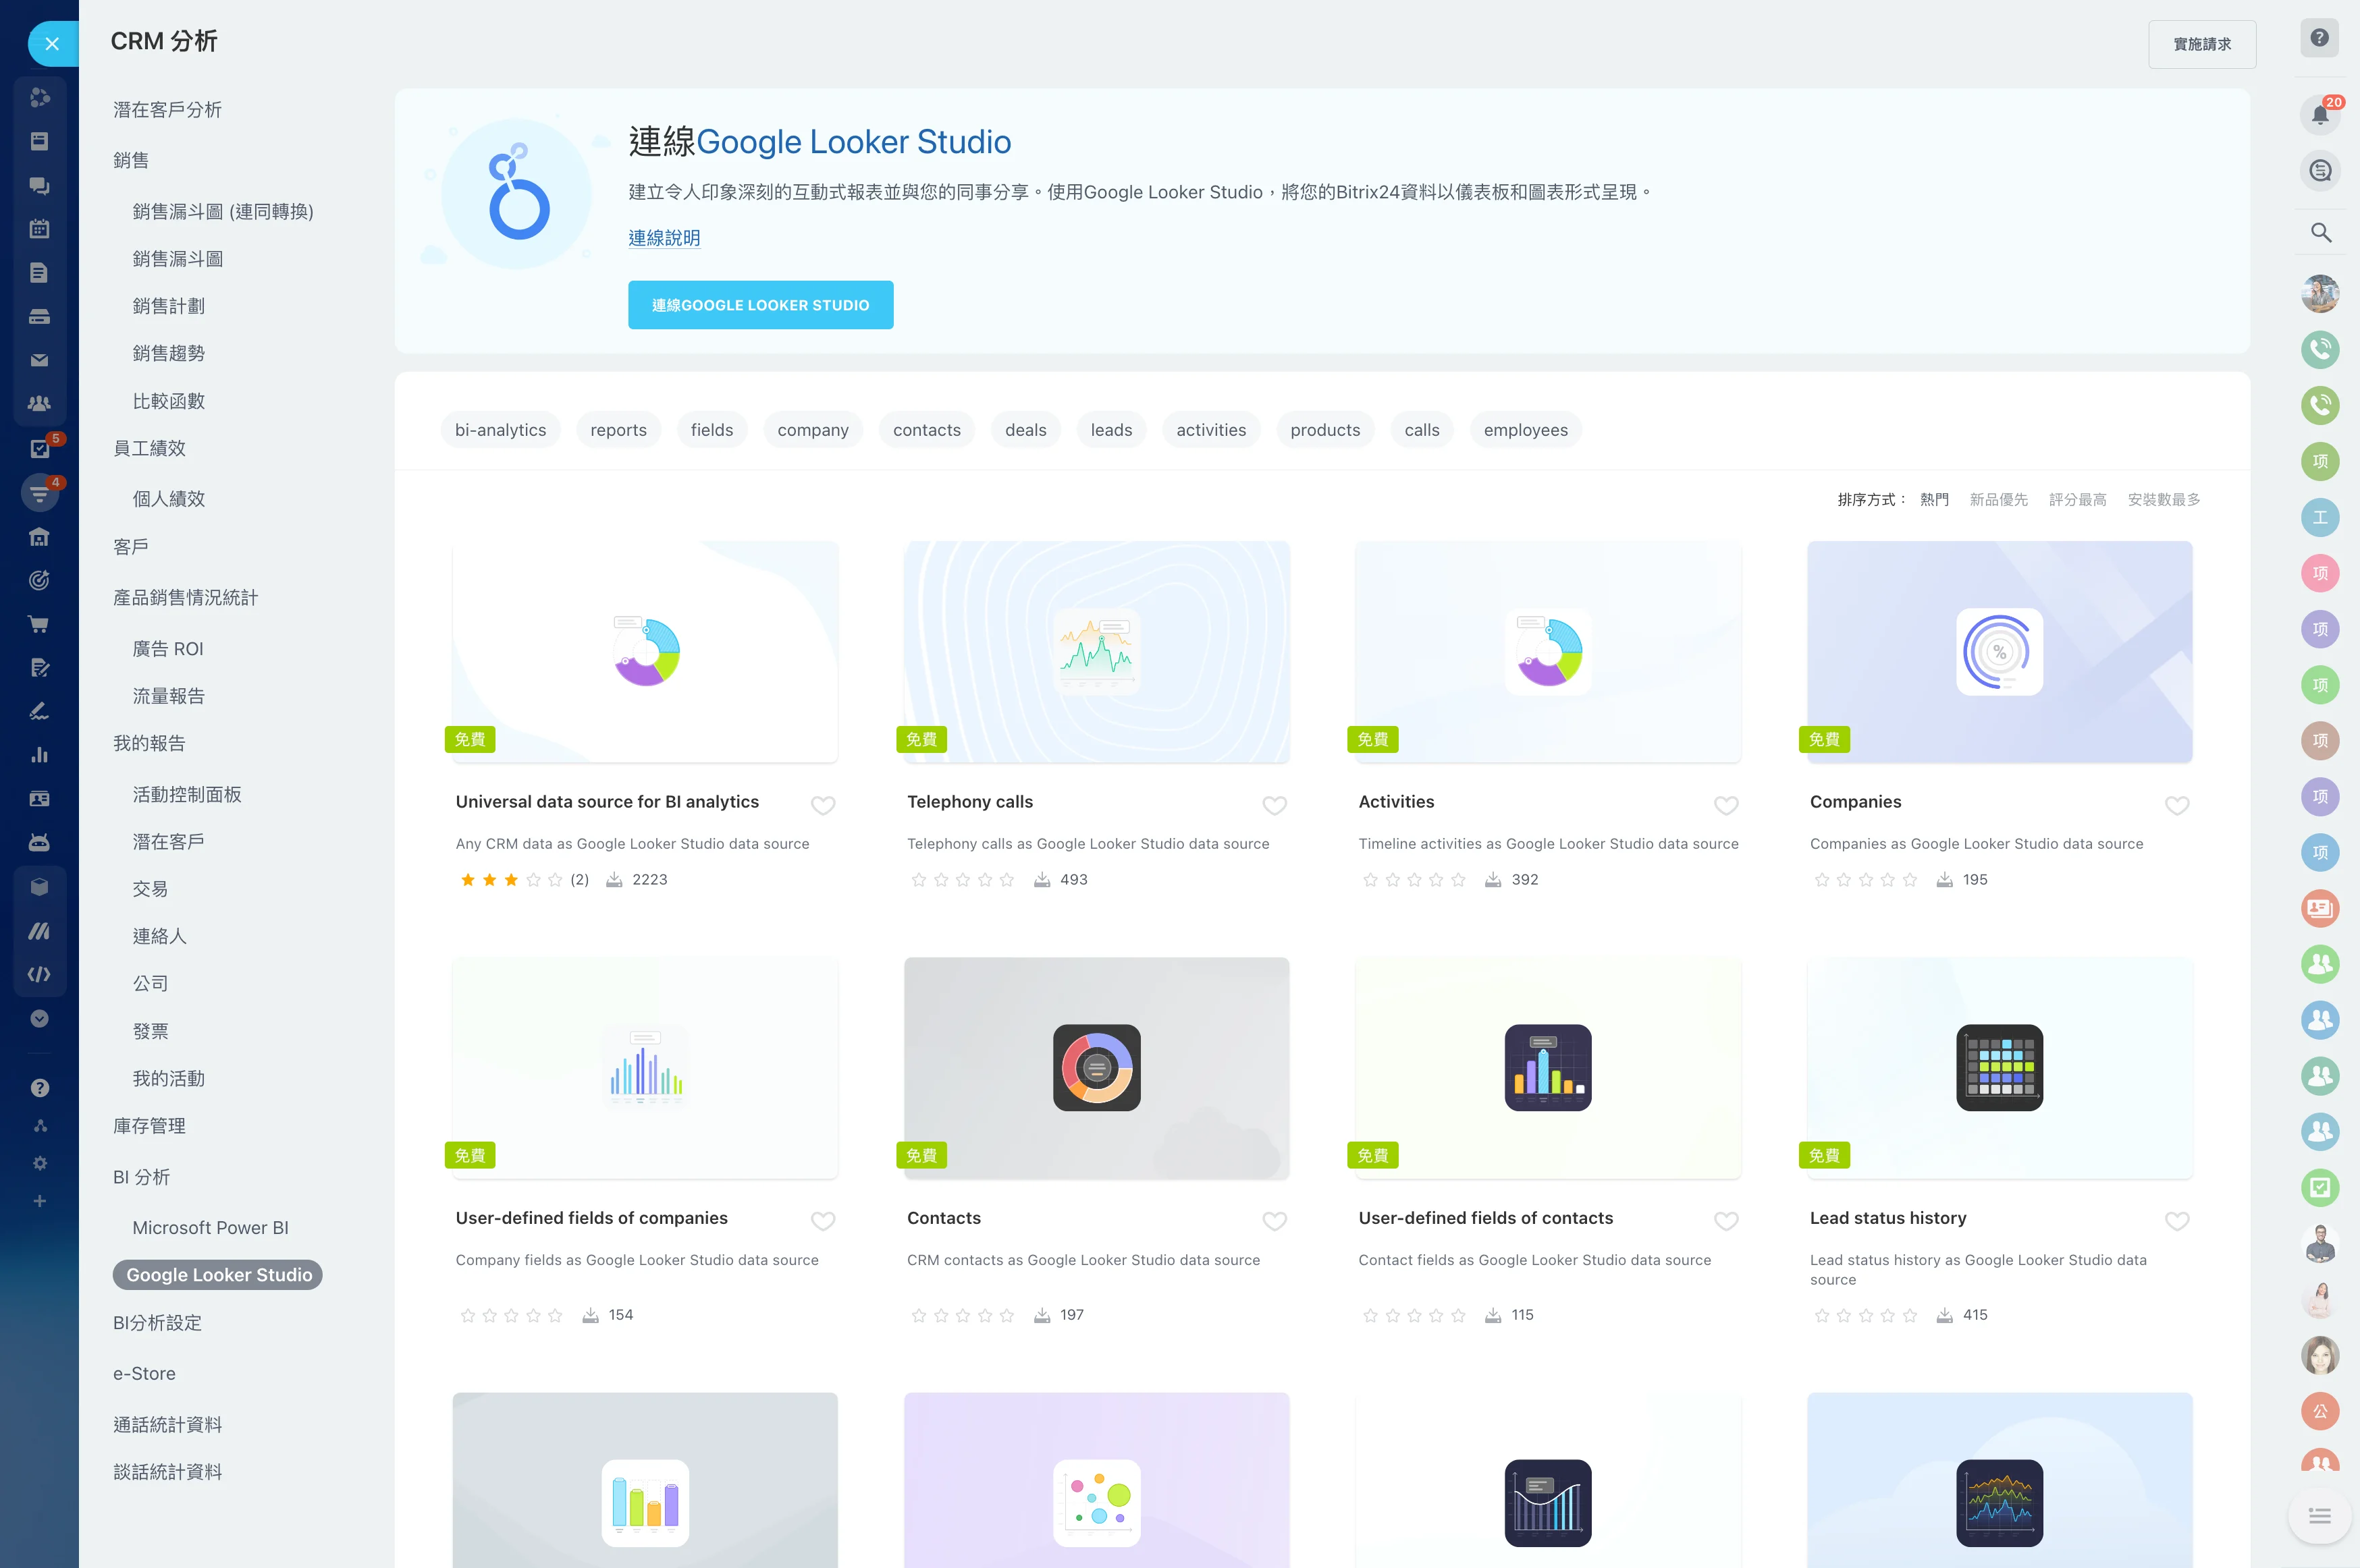Select the Microsoft Power BI menu item
2360x1568 pixels.
coord(210,1227)
